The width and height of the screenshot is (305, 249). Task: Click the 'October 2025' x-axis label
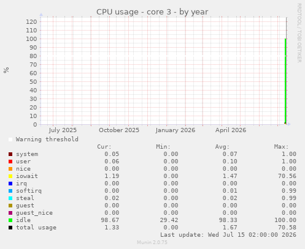tap(119, 130)
